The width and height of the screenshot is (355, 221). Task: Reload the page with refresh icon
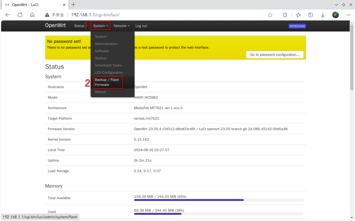pos(20,15)
